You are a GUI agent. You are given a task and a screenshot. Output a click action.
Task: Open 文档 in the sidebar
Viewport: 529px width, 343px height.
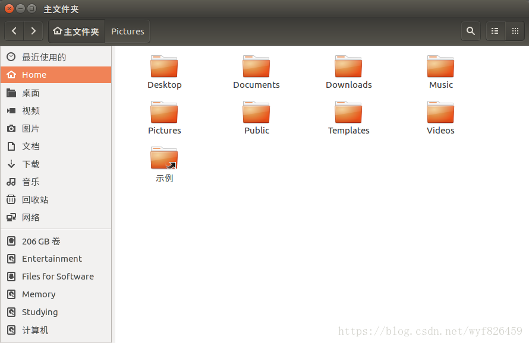(x=56, y=146)
